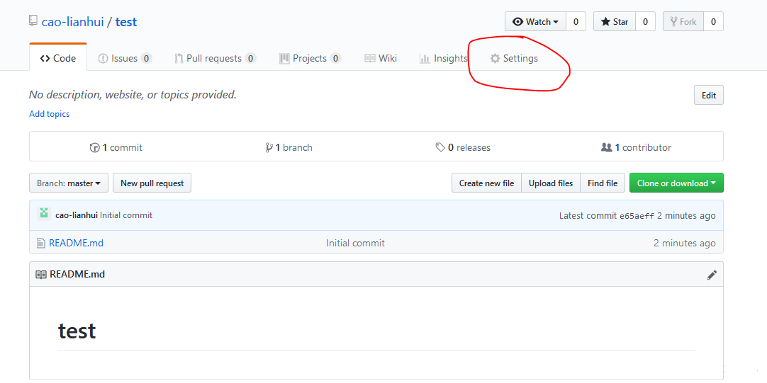767x383 pixels.
Task: Click the Edit description button
Action: [709, 96]
